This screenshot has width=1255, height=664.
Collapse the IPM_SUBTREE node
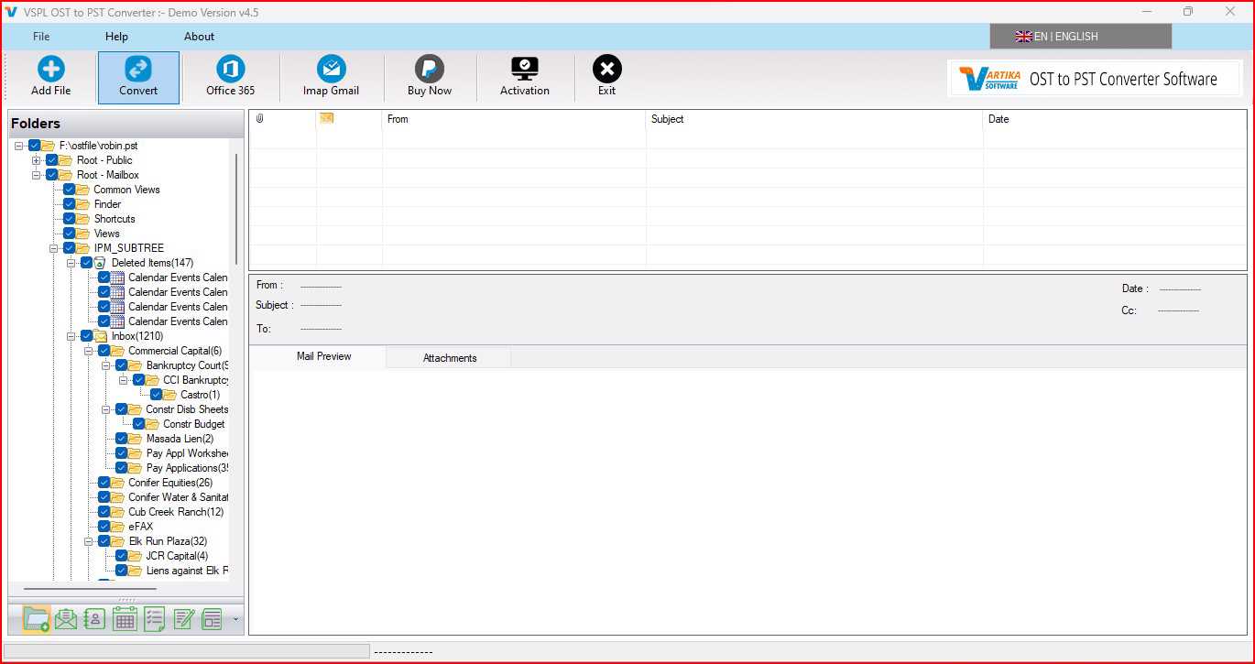pos(54,248)
